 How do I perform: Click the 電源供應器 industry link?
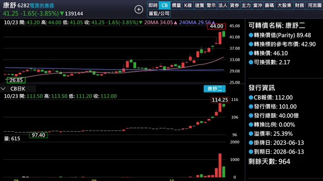click(42, 6)
